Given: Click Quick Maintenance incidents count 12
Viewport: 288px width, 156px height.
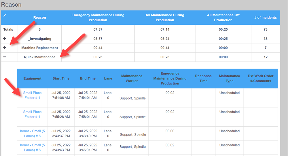Looking at the screenshot, I should [x=266, y=57].
